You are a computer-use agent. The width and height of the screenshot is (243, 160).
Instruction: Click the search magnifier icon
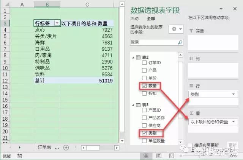click(180, 42)
